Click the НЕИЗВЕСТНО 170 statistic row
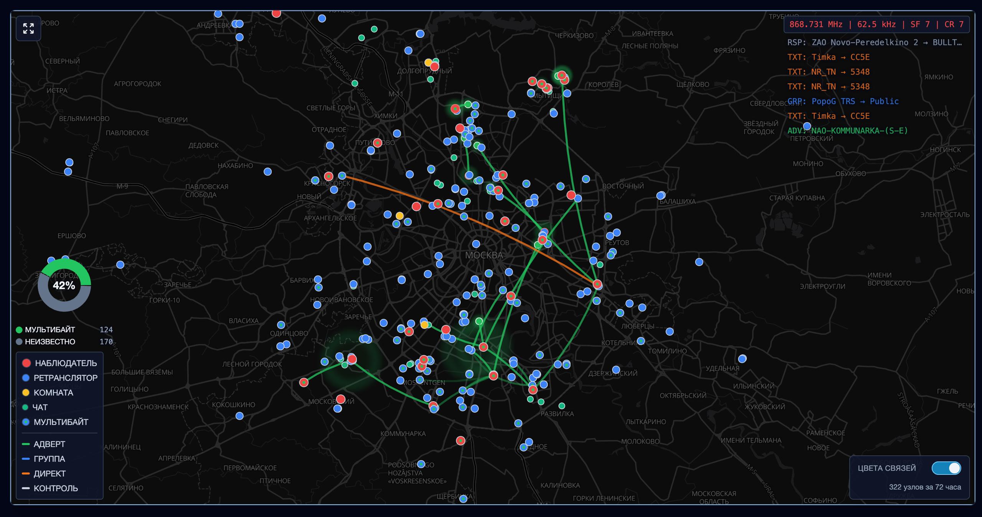This screenshot has height=517, width=982. click(64, 341)
